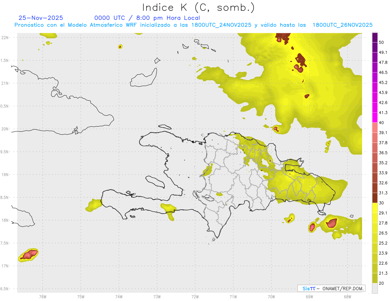This screenshot has width=390, height=301.
Task: Click legend value '30'
Action: tap(382, 203)
